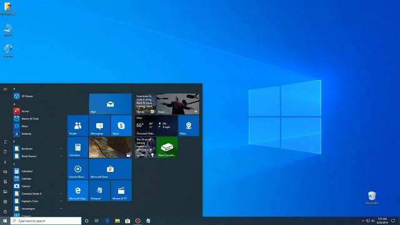
Task: Open the Money news tile
Action: click(146, 104)
